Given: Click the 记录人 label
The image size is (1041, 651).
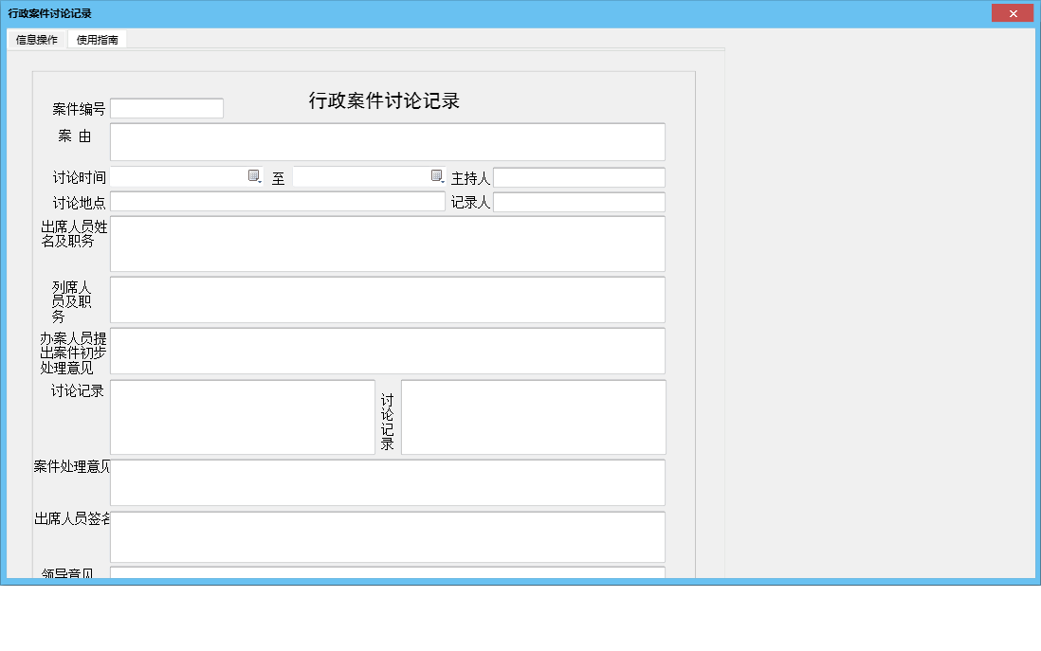Looking at the screenshot, I should click(470, 203).
